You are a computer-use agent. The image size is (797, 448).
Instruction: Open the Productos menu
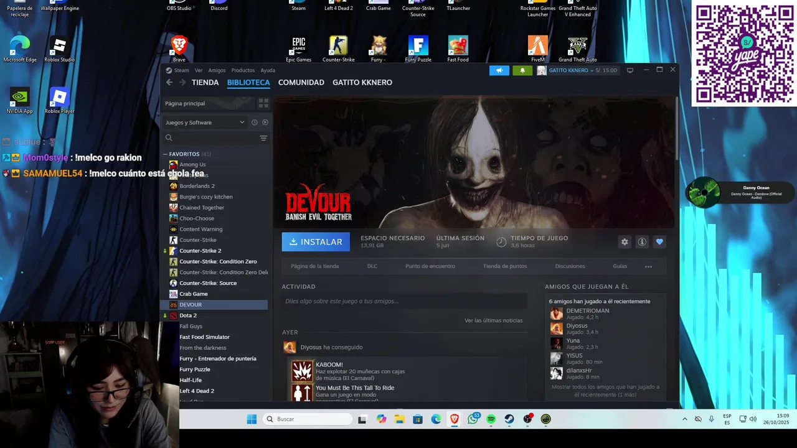click(243, 70)
